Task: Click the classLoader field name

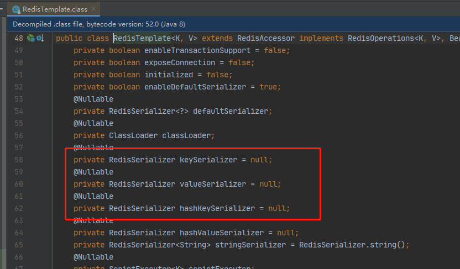Action: click(x=186, y=136)
